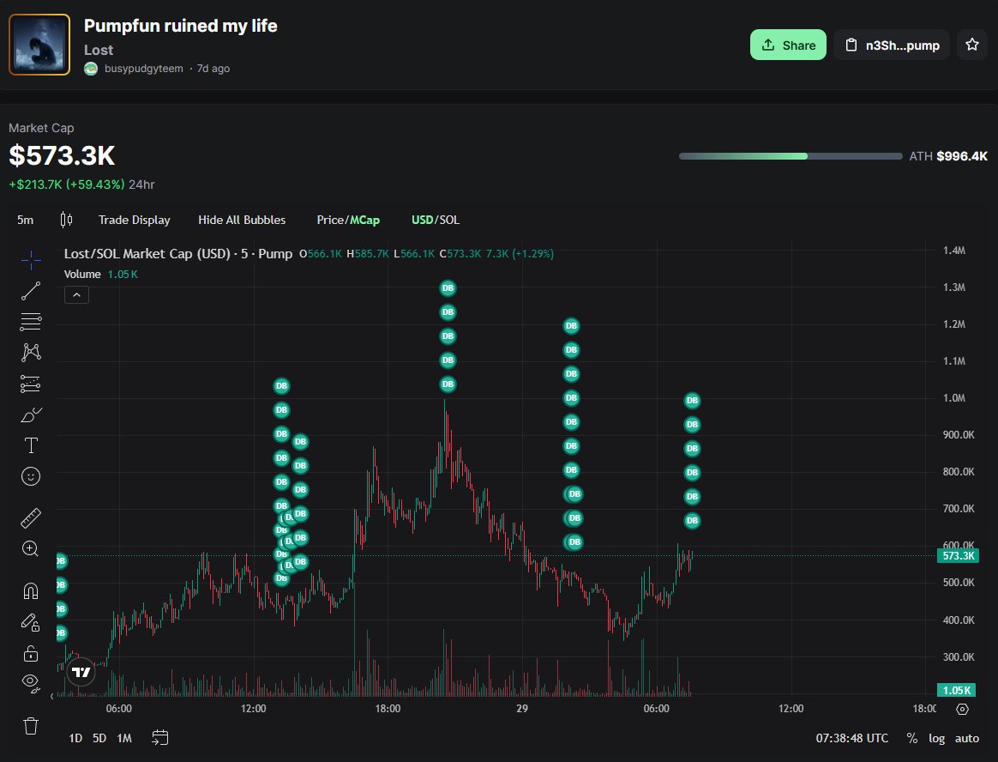The image size is (998, 762).
Task: Toggle auto scale mode
Action: [967, 738]
